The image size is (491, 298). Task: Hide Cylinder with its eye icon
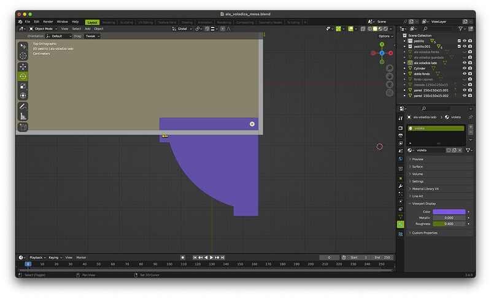click(x=465, y=68)
